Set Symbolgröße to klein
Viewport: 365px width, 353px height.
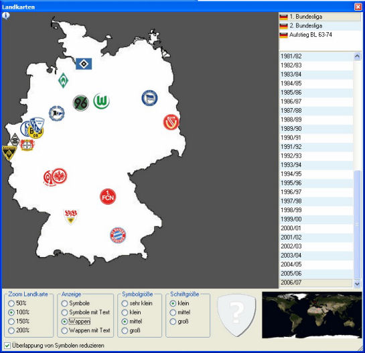pyautogui.click(x=131, y=312)
